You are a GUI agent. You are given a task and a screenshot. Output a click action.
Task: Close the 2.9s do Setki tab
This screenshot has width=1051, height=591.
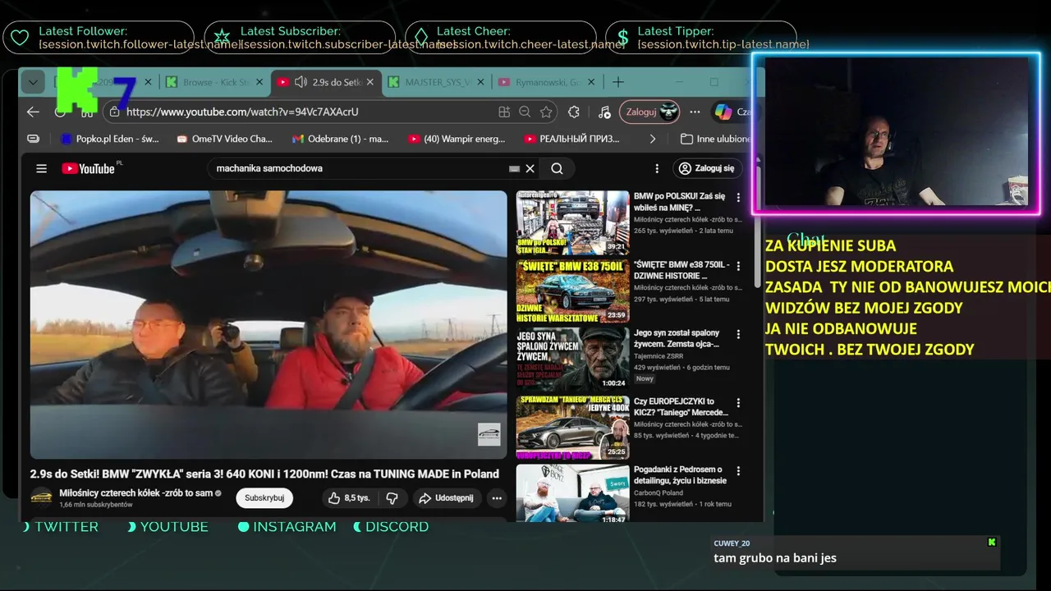coord(369,82)
